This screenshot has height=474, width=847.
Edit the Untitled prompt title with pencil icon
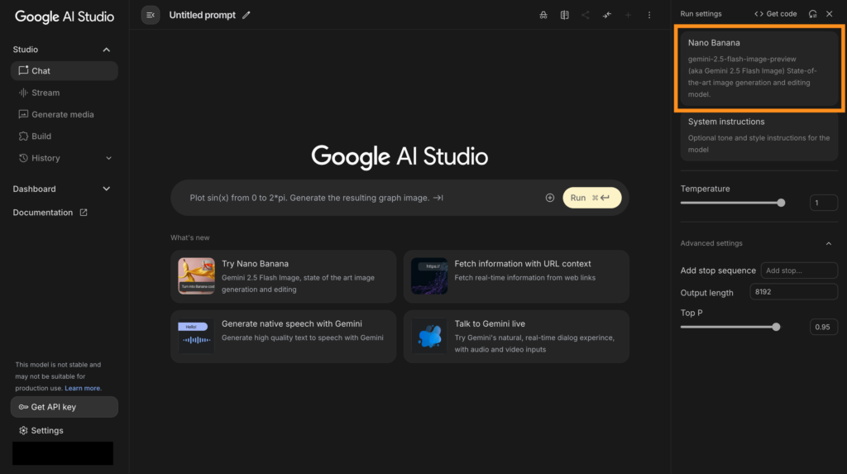click(x=246, y=15)
